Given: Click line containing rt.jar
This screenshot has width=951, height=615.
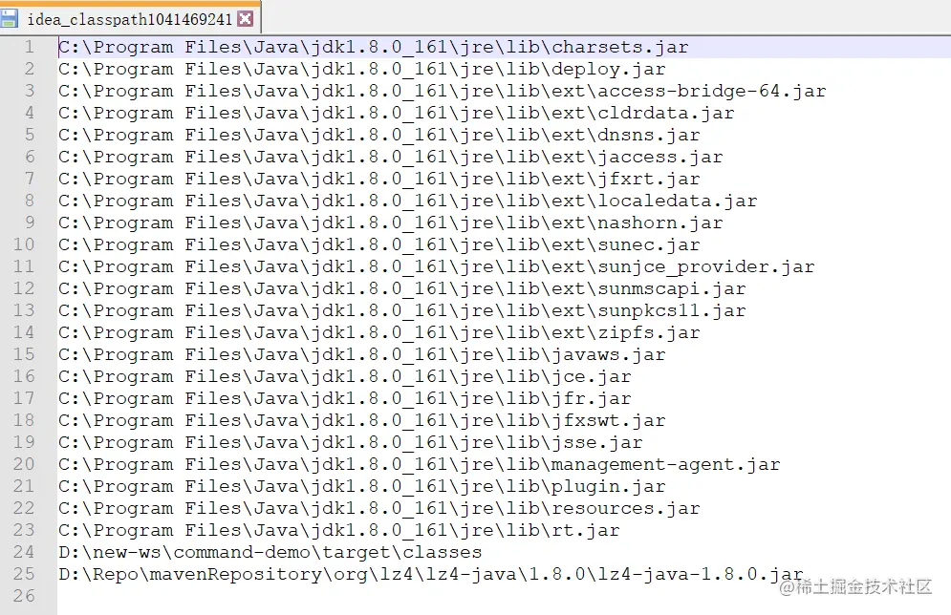Looking at the screenshot, I should coord(339,530).
